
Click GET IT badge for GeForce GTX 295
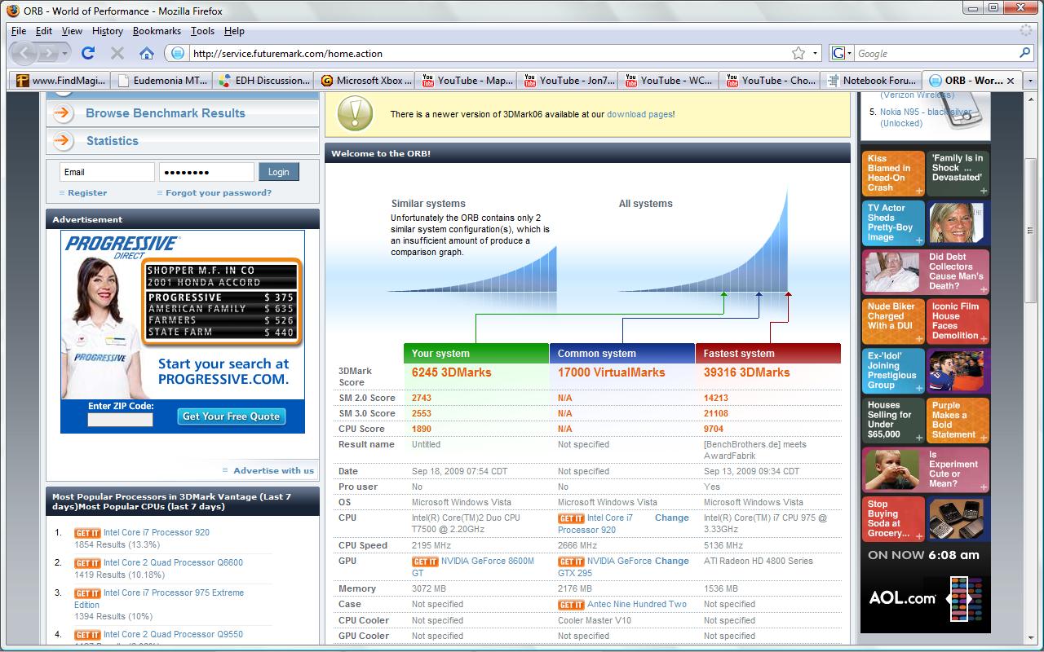pos(571,562)
